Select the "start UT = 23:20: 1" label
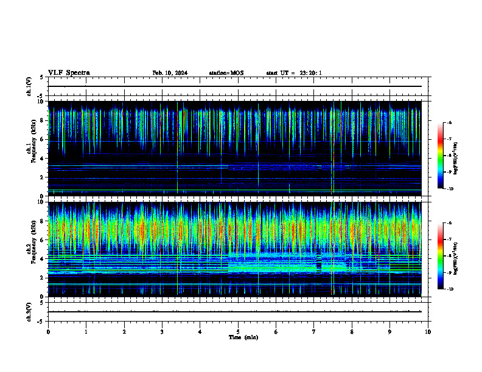Viewport: 482px width, 372px height. [x=294, y=73]
